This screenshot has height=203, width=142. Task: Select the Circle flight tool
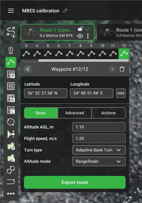tap(11, 122)
